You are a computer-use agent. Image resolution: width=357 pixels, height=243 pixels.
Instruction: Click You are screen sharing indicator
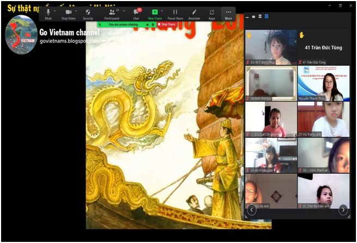(x=123, y=25)
